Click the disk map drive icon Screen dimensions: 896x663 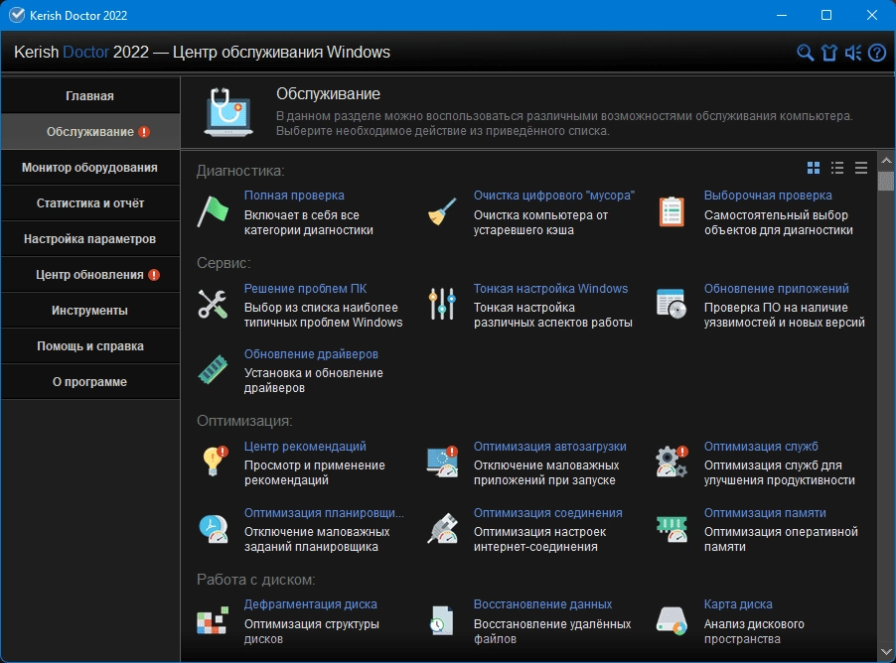672,620
